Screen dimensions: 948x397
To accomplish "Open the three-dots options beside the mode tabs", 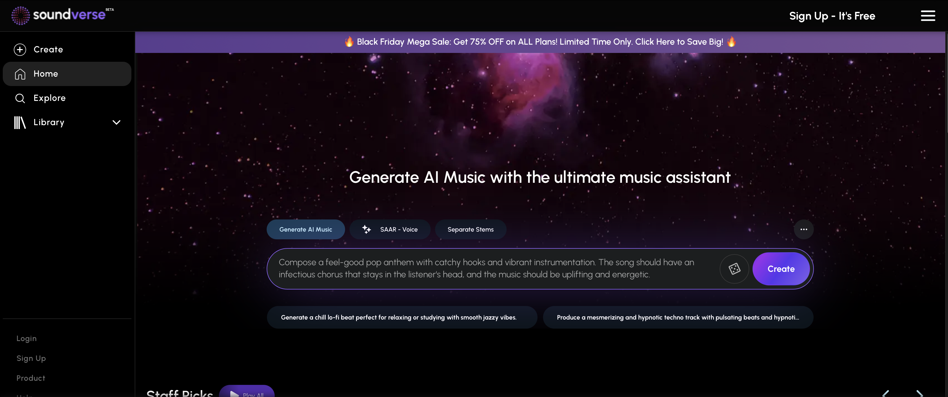I will pos(804,229).
